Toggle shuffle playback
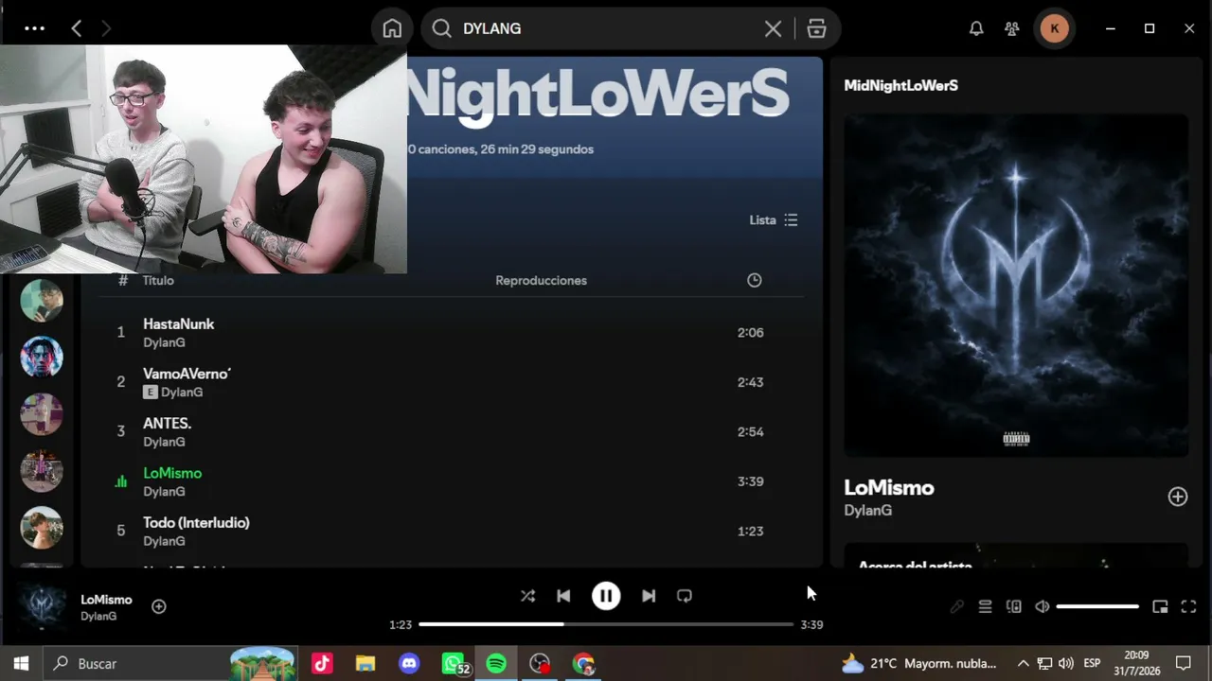The height and width of the screenshot is (681, 1212). tap(527, 596)
